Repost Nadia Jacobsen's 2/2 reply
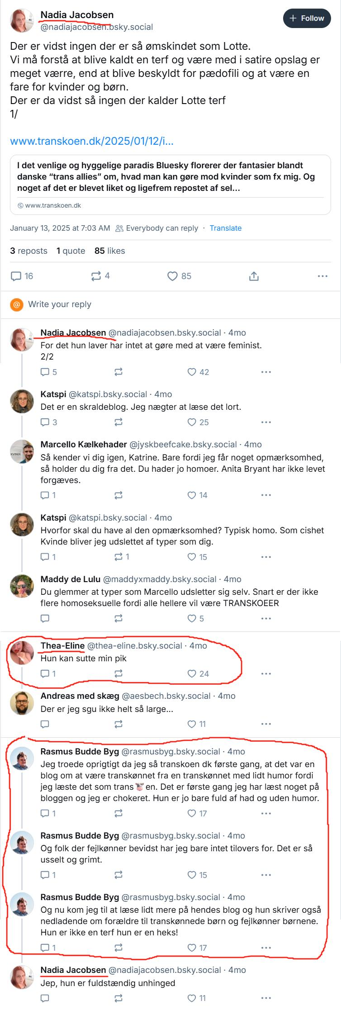 pyautogui.click(x=118, y=372)
